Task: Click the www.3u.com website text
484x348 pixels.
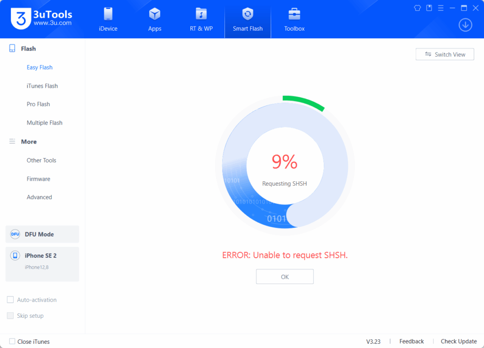Action: click(x=52, y=23)
